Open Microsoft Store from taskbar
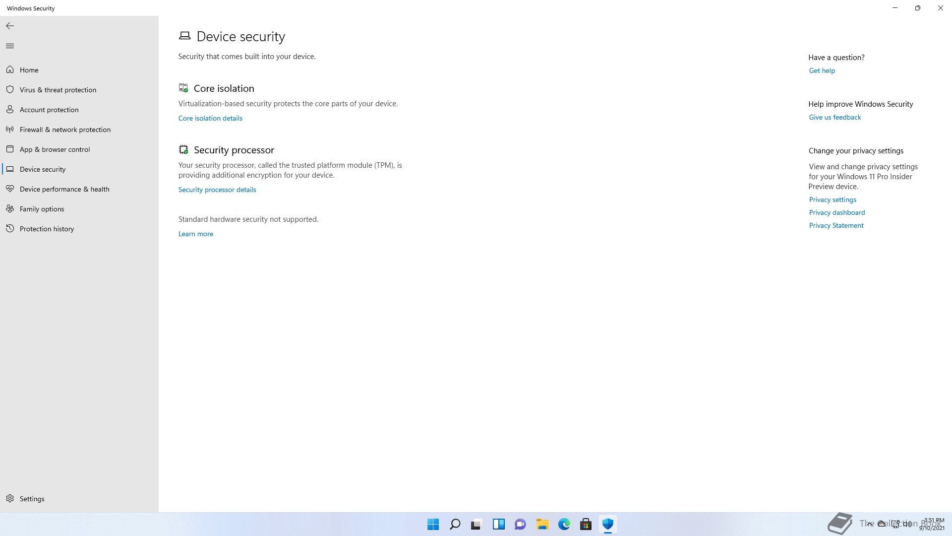 pyautogui.click(x=586, y=524)
